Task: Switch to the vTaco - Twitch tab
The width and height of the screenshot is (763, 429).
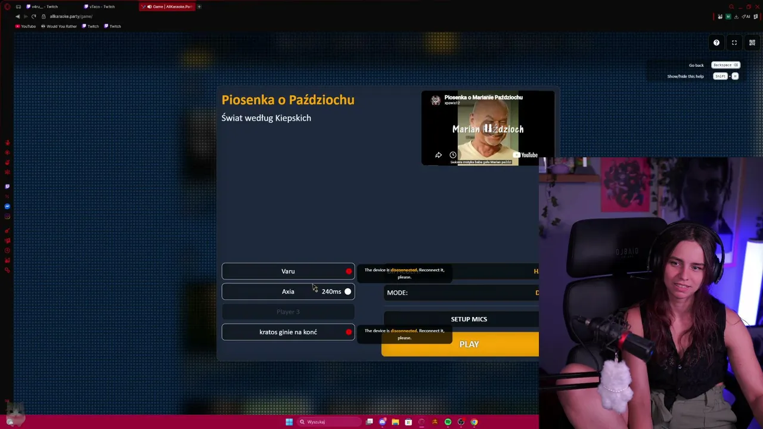Action: 103,7
